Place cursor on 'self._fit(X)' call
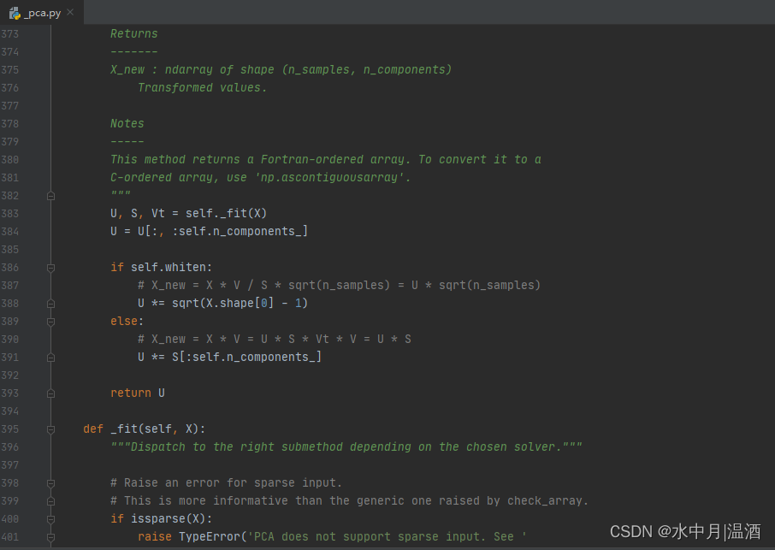Screen dimensions: 775x550 [x=226, y=214]
